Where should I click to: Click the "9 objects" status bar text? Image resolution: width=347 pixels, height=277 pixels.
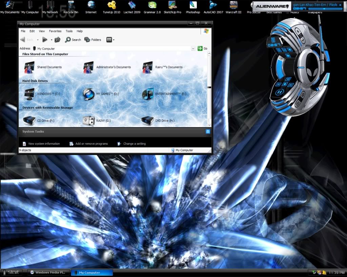coord(25,150)
